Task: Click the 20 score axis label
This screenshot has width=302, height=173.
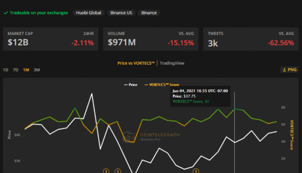Action: (x=283, y=159)
